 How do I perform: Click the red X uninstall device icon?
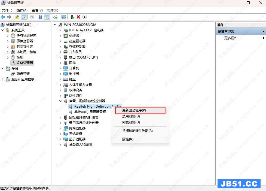click(x=78, y=17)
